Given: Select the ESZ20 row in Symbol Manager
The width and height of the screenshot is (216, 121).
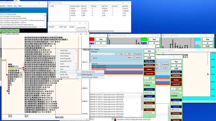Looking at the screenshot, I should click(100, 8).
